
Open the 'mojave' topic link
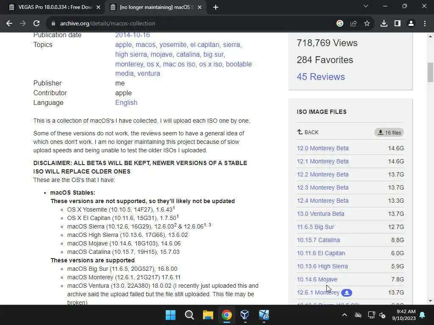point(161,55)
